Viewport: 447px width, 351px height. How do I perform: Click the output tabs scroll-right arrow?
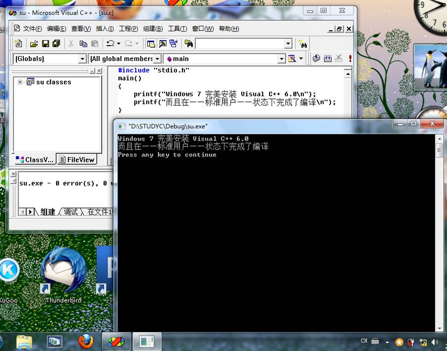tap(30, 212)
